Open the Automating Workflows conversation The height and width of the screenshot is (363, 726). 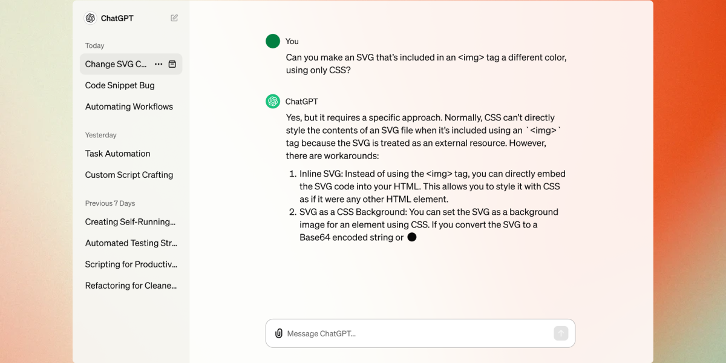(129, 106)
